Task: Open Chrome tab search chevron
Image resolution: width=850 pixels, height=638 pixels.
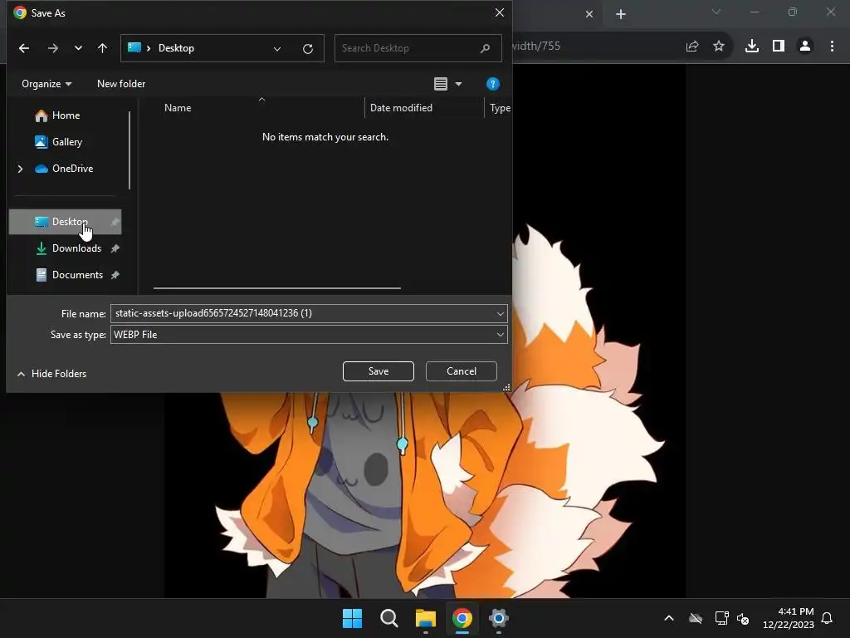Action: (x=716, y=12)
